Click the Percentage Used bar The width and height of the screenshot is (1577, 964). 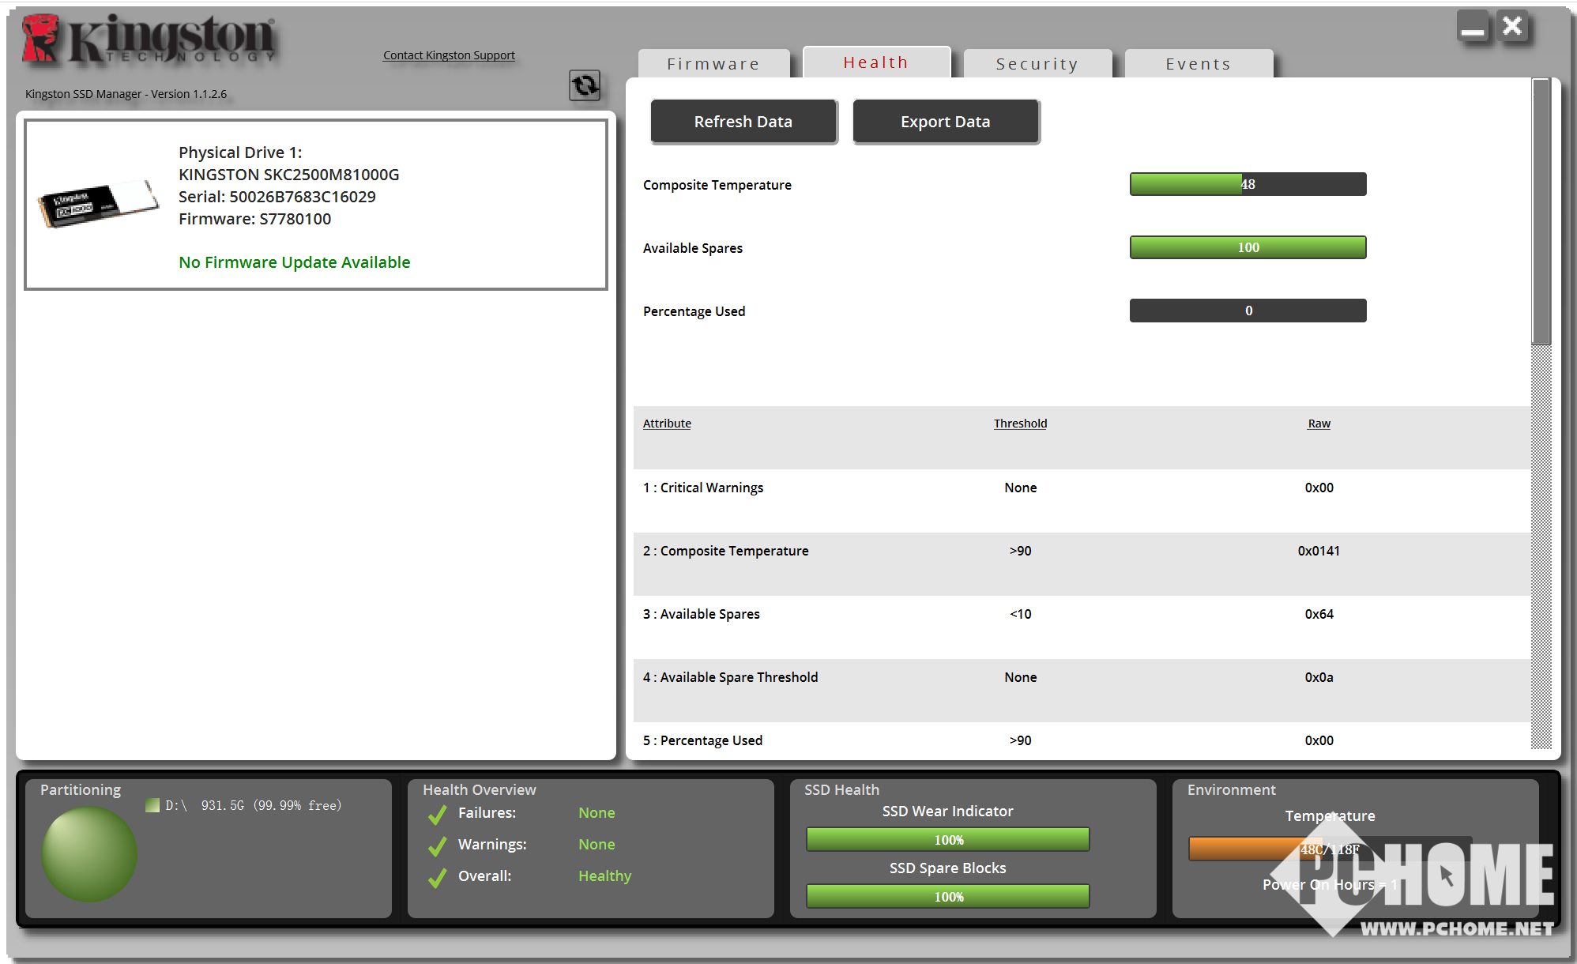pyautogui.click(x=1248, y=311)
